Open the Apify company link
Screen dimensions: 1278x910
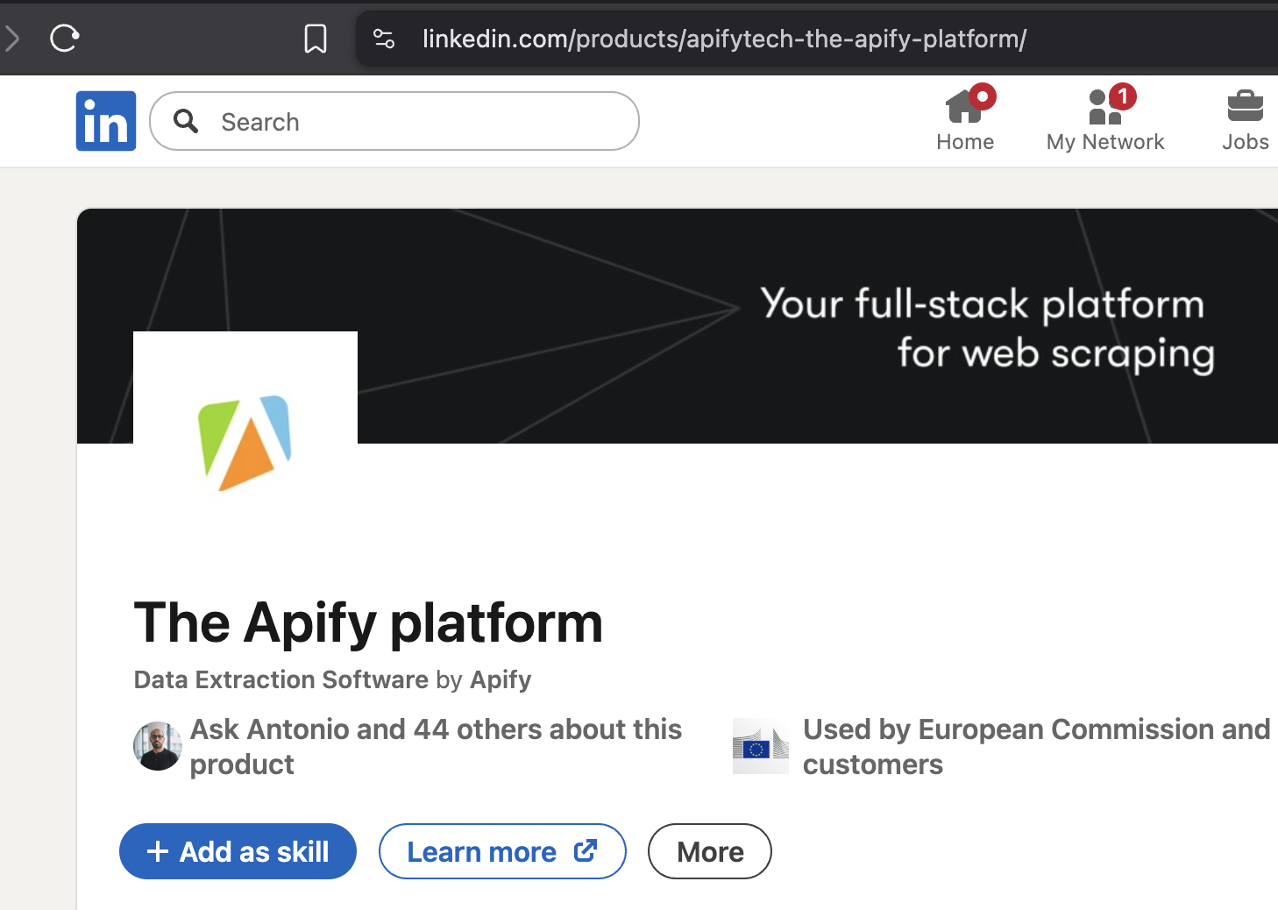point(501,679)
